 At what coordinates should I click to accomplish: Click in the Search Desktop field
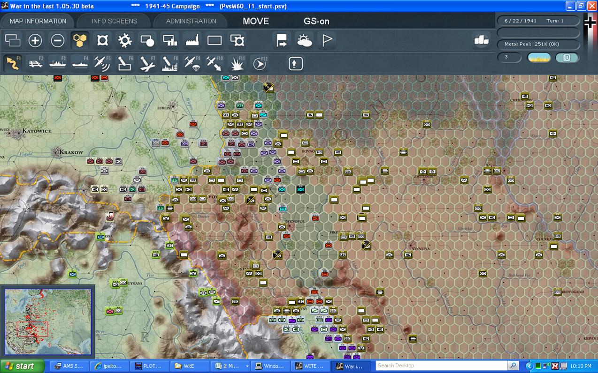pos(441,366)
